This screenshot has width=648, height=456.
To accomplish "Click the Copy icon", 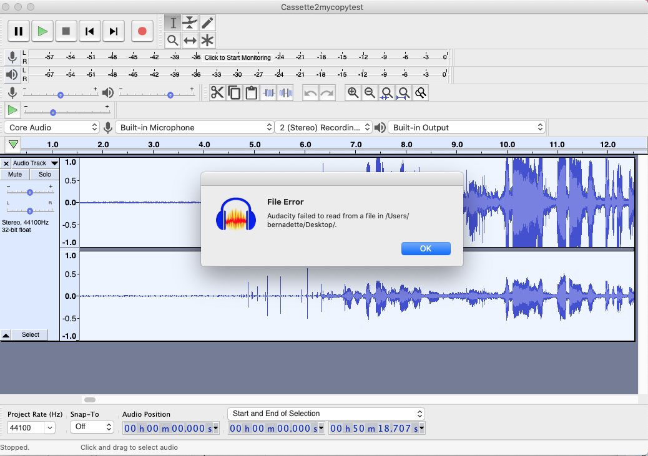I will click(x=234, y=93).
